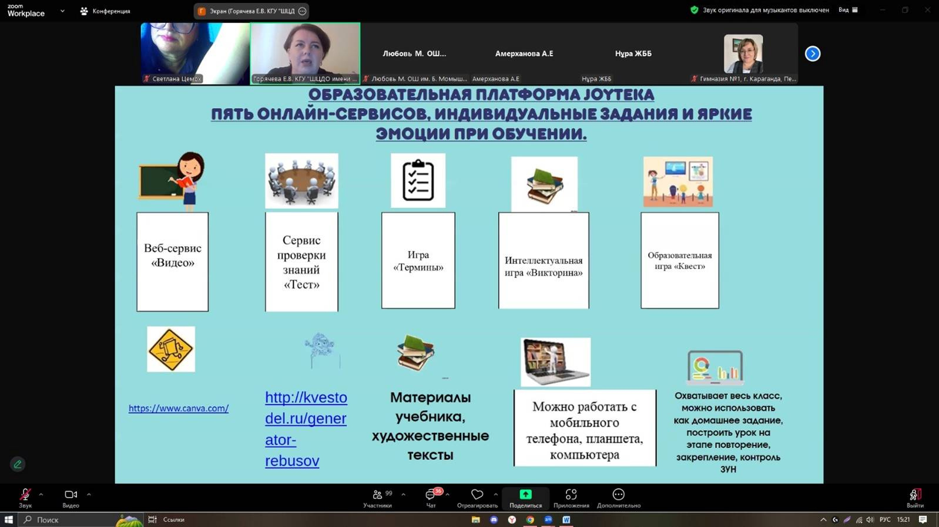Viewport: 939px width, 527px height.
Task: Open the kvestodel.ru generator-rebusov link
Action: pos(306,429)
